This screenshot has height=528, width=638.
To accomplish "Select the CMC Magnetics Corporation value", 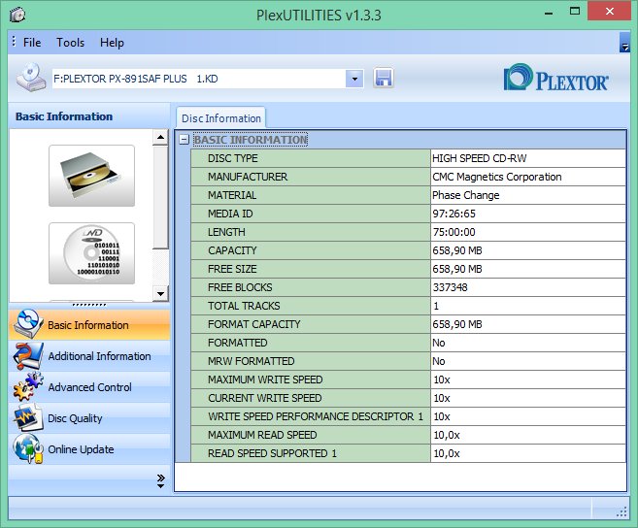I will point(497,177).
